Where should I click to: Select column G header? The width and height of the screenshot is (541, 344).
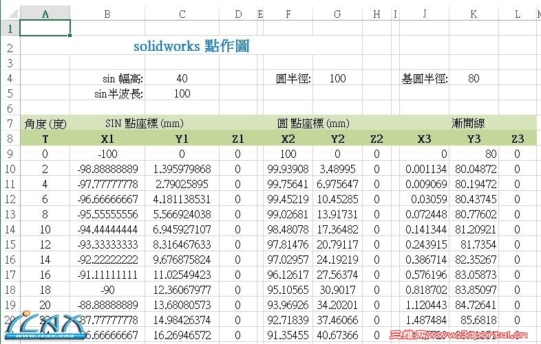337,14
